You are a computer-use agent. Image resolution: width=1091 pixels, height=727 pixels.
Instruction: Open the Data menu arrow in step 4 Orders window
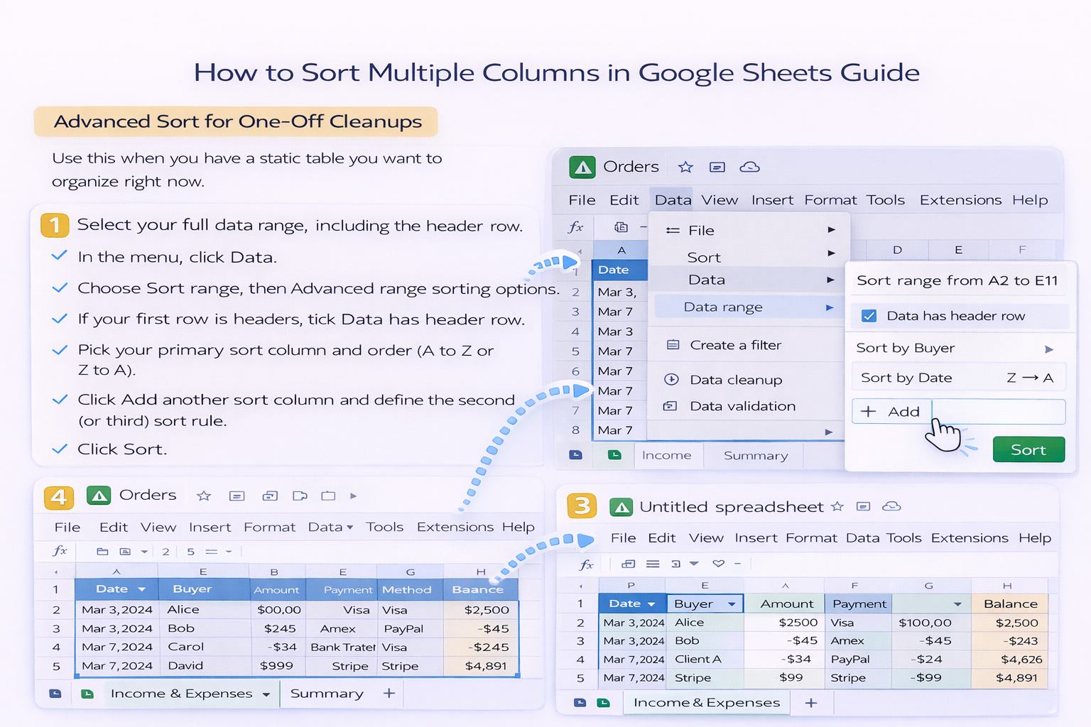coord(349,528)
